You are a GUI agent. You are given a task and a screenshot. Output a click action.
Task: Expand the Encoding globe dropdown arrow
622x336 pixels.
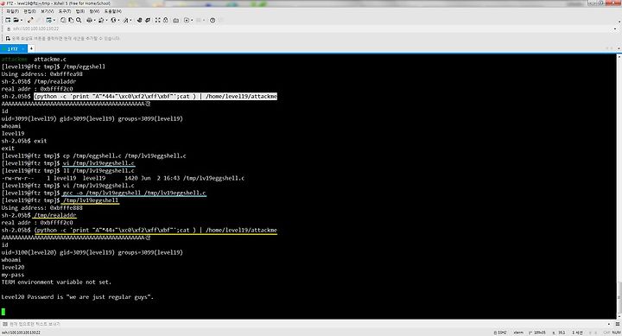pyautogui.click(x=118, y=20)
